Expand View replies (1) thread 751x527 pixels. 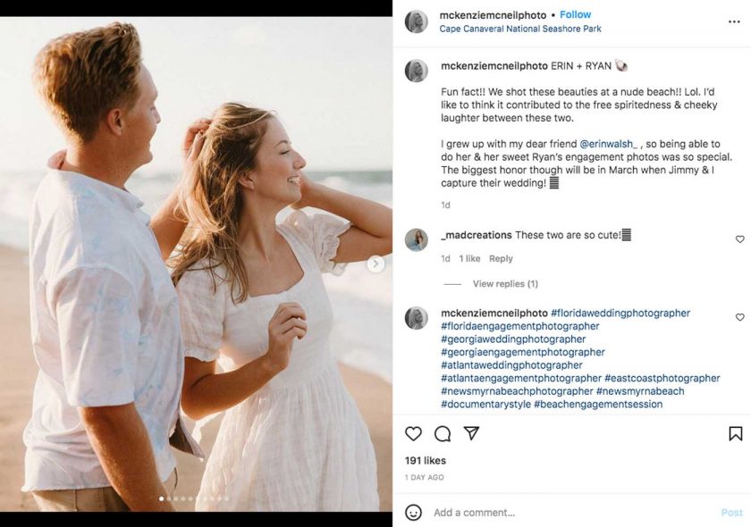(505, 284)
